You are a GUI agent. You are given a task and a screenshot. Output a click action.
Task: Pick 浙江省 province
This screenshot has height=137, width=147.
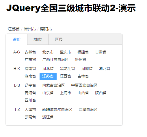pos(48,117)
